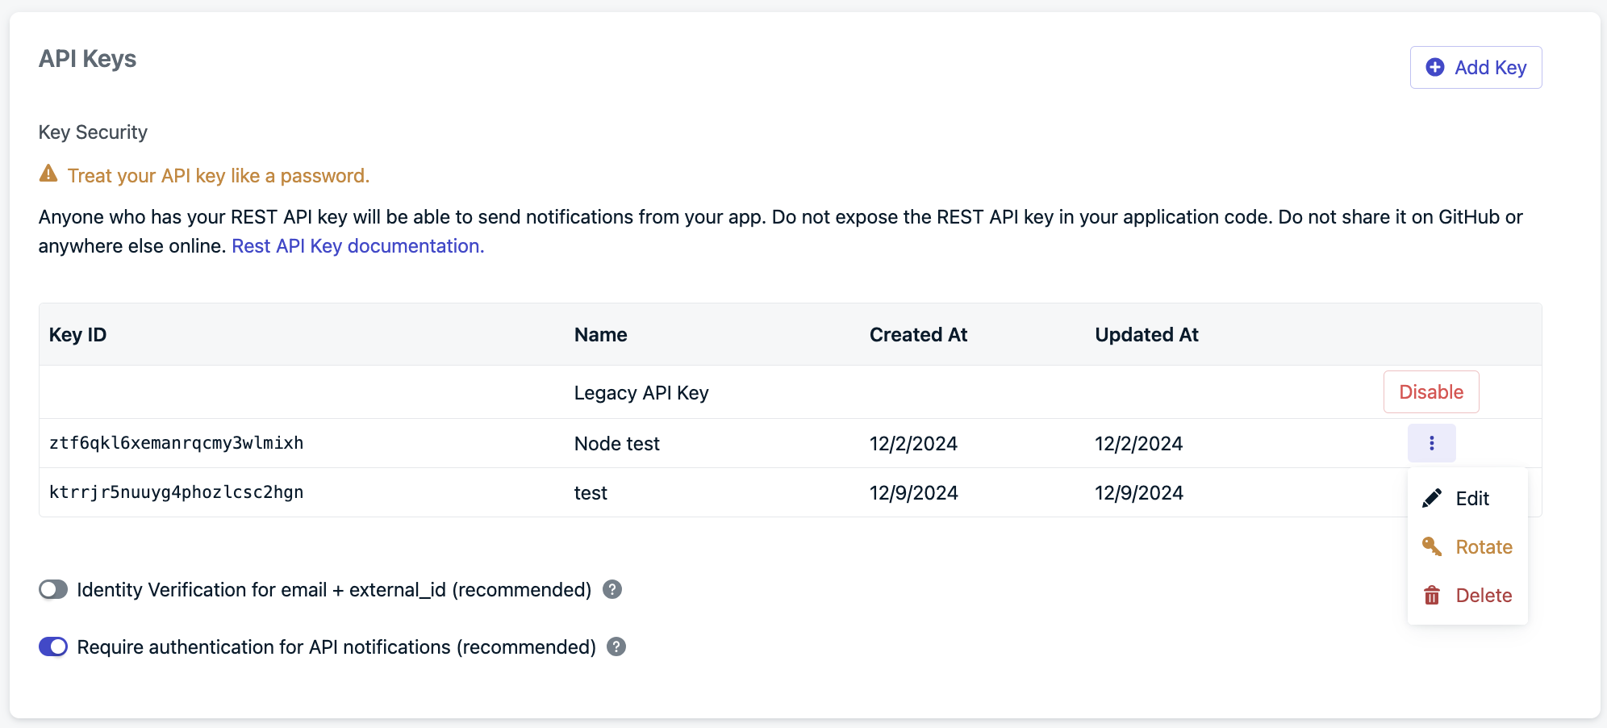Image resolution: width=1607 pixels, height=728 pixels.
Task: Open Rest API Key documentation link
Action: coord(358,246)
